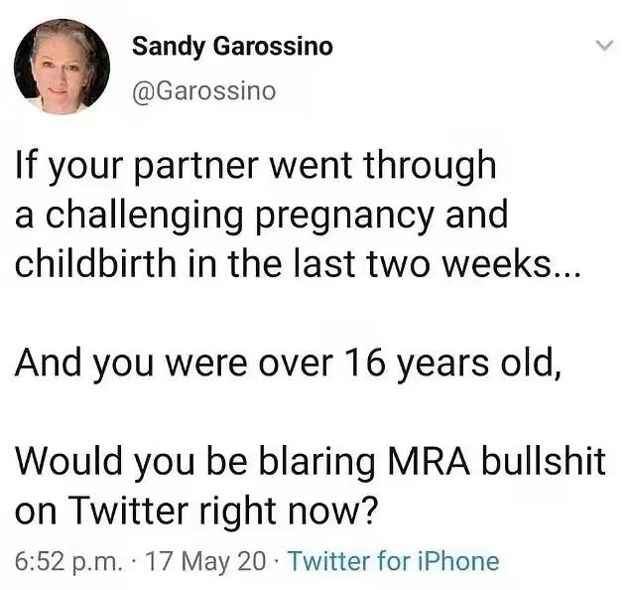The width and height of the screenshot is (629, 590).
Task: Click the 17 May 20 date
Action: click(x=206, y=560)
